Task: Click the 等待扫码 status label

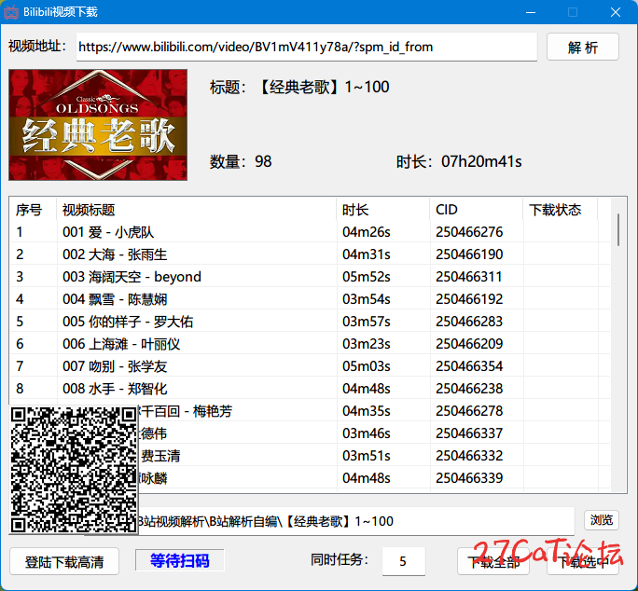Action: tap(179, 560)
